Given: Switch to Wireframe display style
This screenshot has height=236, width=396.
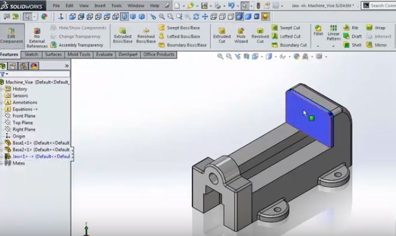Looking at the screenshot, I should click(x=214, y=17).
